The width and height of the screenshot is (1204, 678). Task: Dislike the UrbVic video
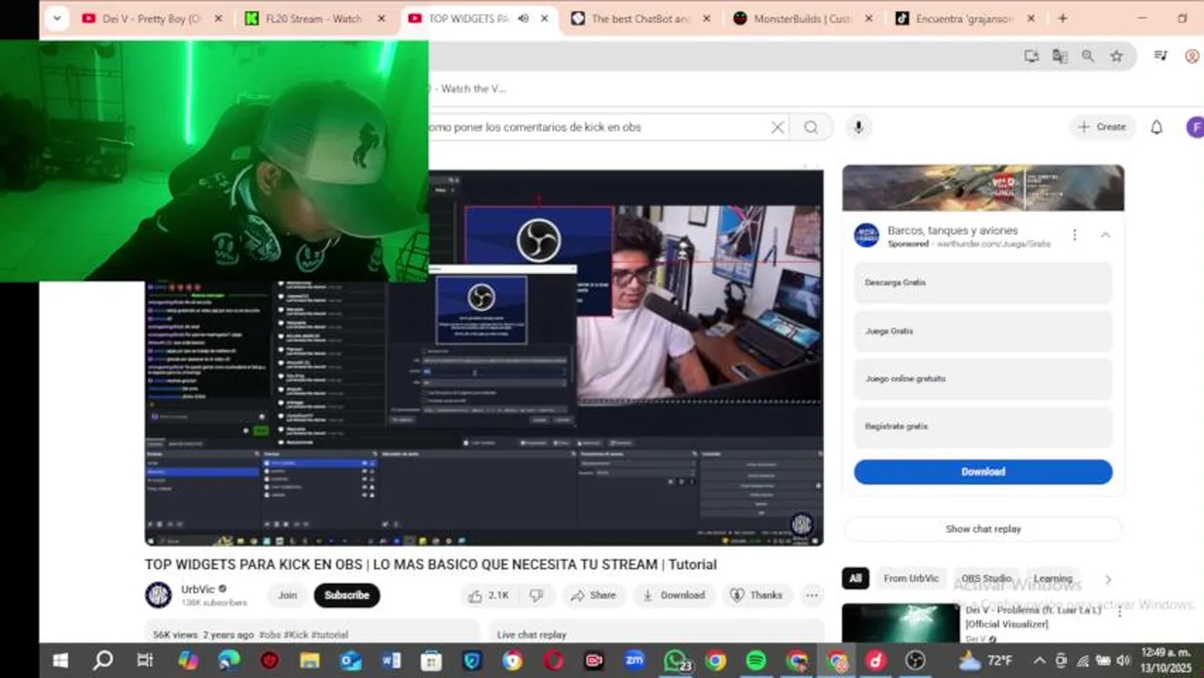click(536, 595)
